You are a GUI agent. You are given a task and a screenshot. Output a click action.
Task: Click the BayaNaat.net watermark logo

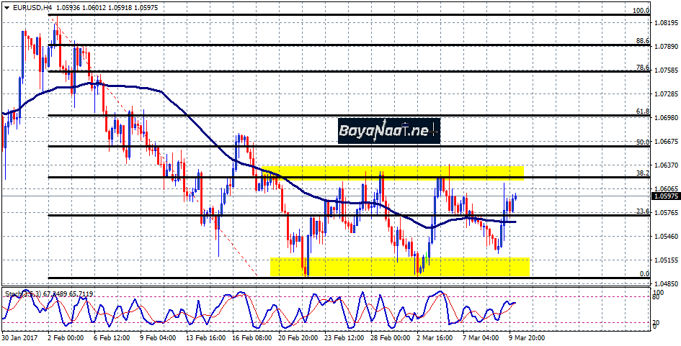pos(388,130)
